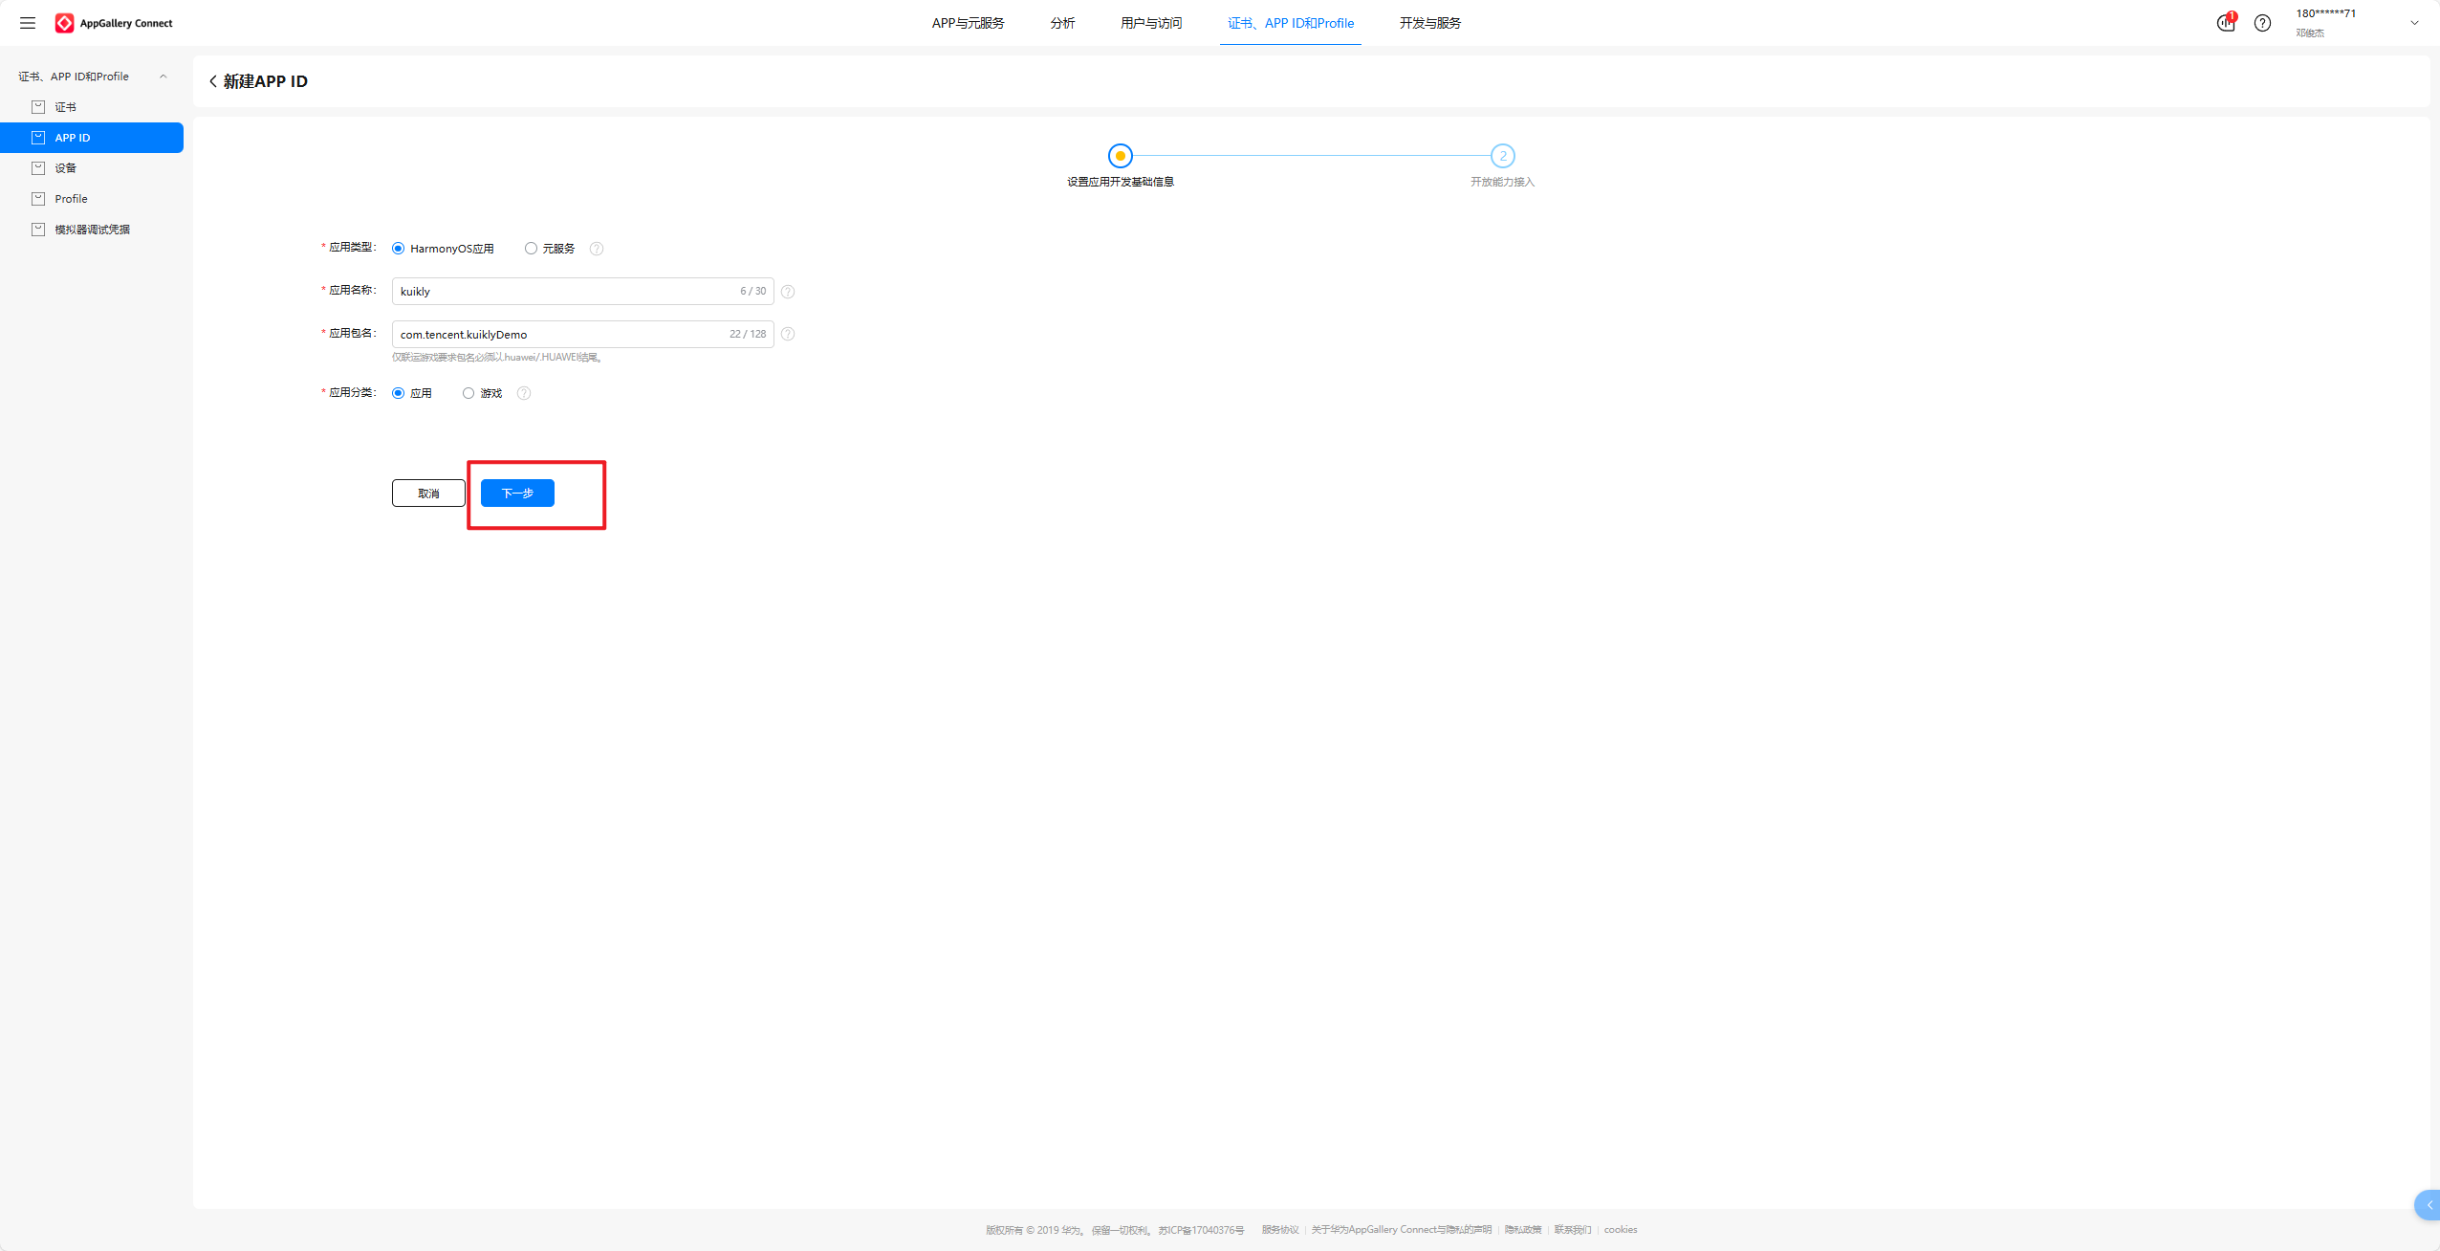Switch to the APP与元服务 tab
The height and width of the screenshot is (1251, 2440).
pos(968,23)
